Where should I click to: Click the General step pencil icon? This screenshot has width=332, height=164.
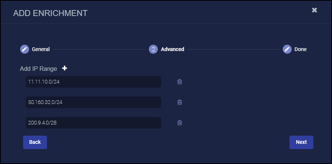24,49
